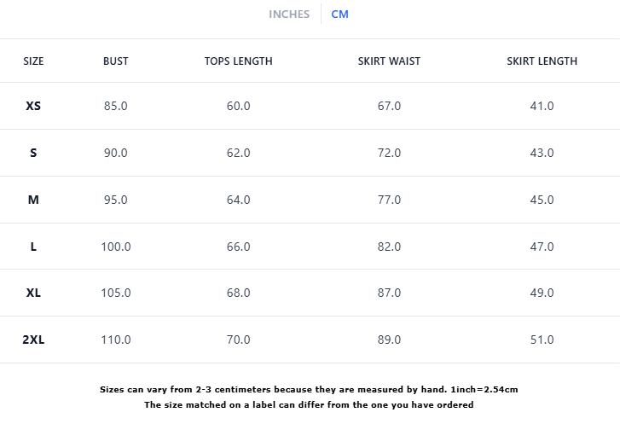Click the M skirt waist value 77.0
This screenshot has height=424, width=620.
[389, 200]
